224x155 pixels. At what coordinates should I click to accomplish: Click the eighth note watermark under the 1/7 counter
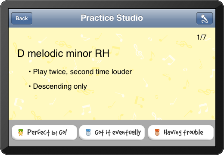coord(169,60)
